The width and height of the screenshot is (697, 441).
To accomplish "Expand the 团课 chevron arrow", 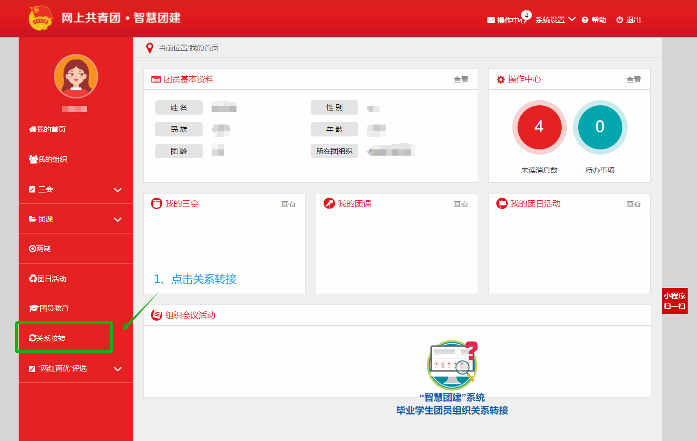I will click(118, 219).
